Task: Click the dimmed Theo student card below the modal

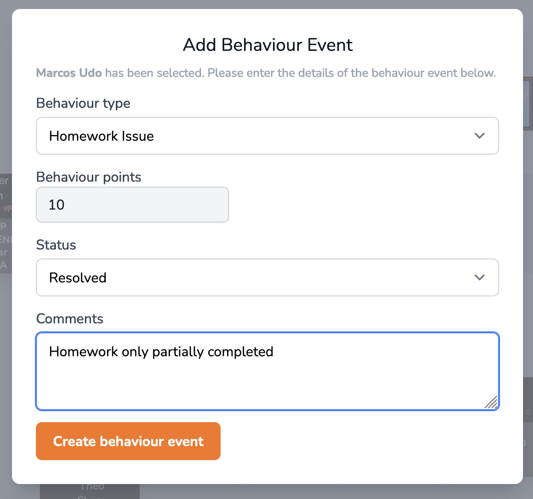Action: pyautogui.click(x=90, y=489)
